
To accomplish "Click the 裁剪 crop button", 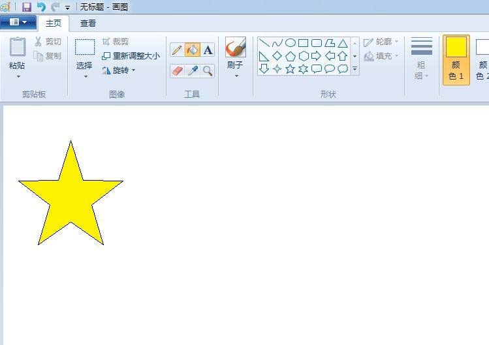I will [x=116, y=42].
